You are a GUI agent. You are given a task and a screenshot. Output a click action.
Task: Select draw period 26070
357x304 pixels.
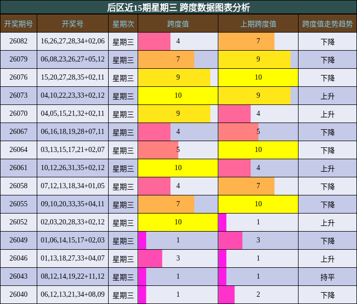click(x=19, y=114)
